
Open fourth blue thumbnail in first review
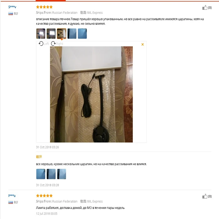pos(72,33)
